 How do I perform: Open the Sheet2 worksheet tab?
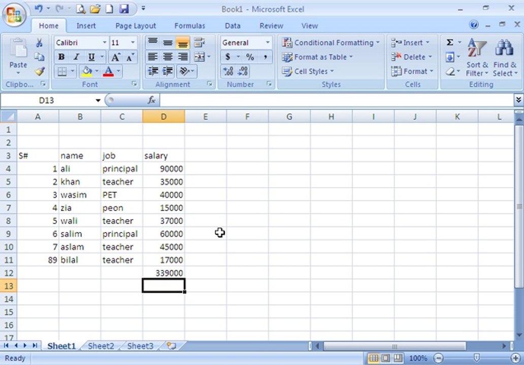[101, 346]
